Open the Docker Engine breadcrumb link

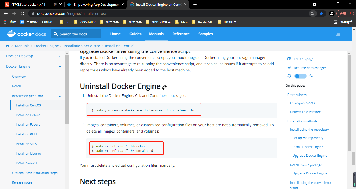tap(47, 46)
